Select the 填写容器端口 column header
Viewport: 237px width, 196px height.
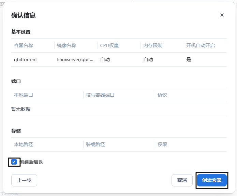coord(100,95)
